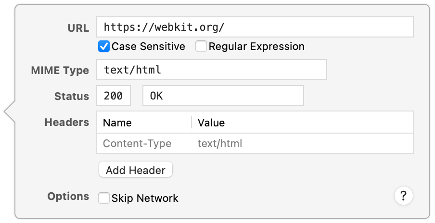Toggle the Case Sensitive checkbox
The height and width of the screenshot is (223, 435).
(x=104, y=47)
